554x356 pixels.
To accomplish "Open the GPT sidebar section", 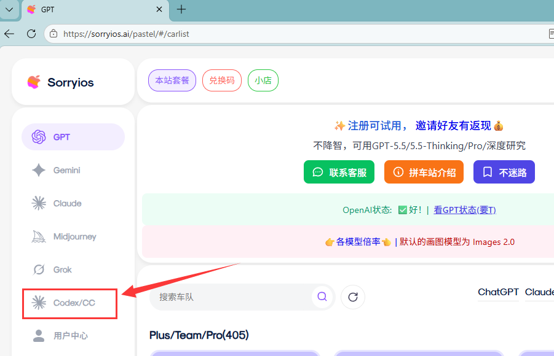I will point(73,137).
